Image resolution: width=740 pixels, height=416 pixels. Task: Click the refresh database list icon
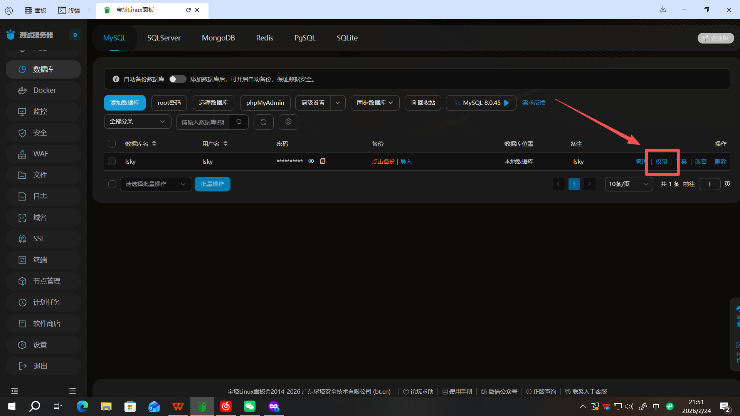pyautogui.click(x=264, y=122)
